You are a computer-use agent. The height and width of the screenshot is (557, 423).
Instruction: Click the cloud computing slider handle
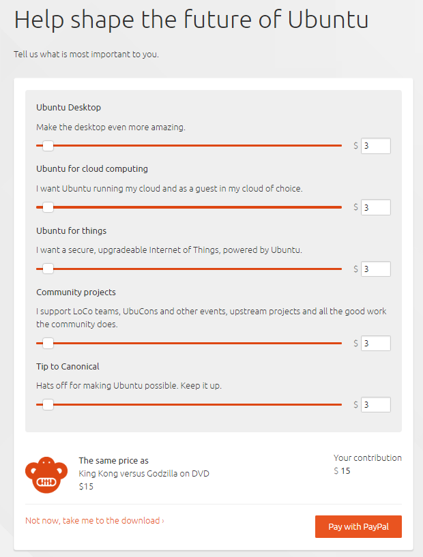pos(48,207)
